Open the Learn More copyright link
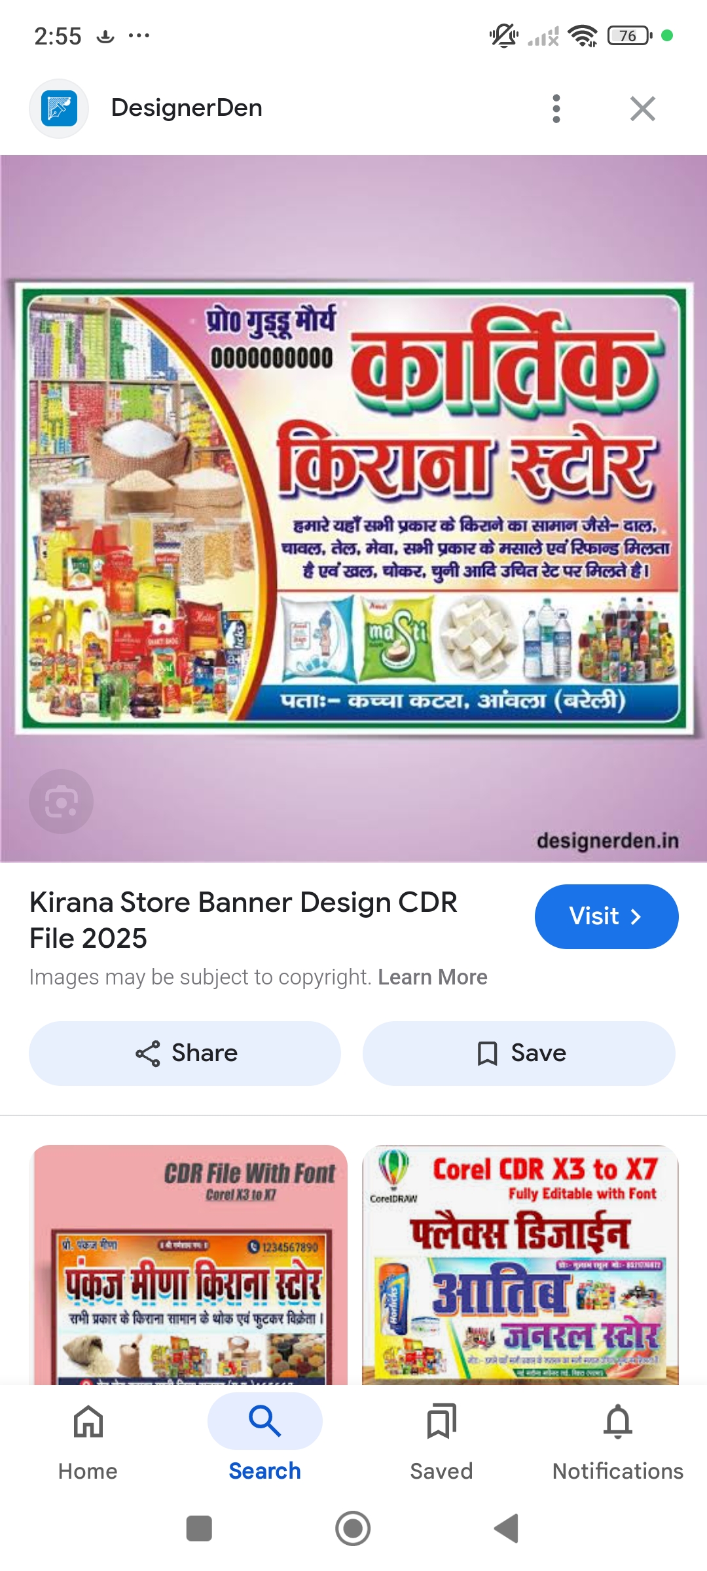707x1571 pixels. 433,977
